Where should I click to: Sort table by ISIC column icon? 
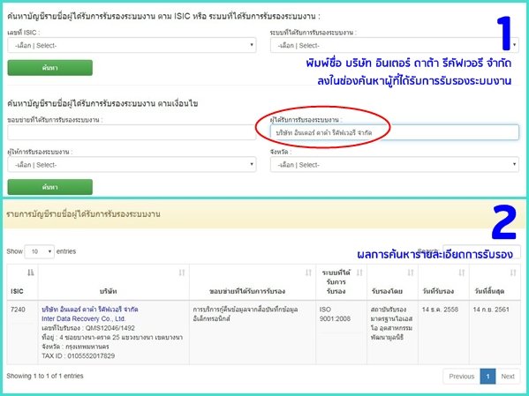point(31,273)
